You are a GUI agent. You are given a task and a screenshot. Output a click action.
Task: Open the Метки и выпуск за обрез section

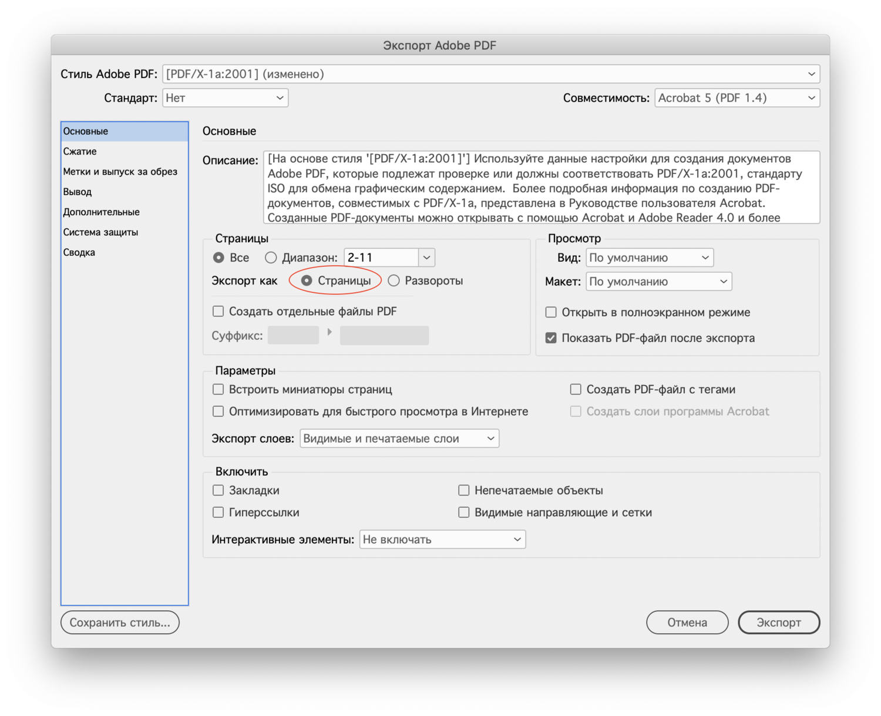(120, 171)
